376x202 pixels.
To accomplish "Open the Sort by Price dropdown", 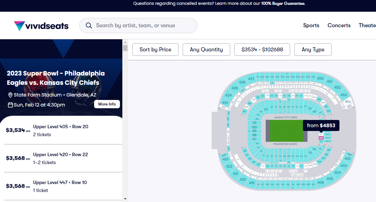I will [x=155, y=50].
